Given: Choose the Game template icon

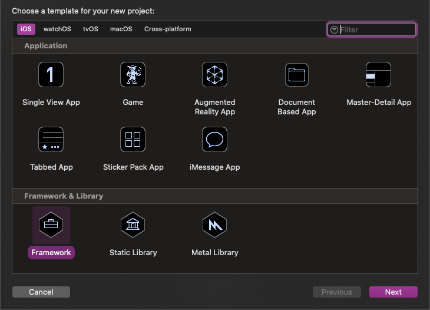Looking at the screenshot, I should (x=133, y=75).
